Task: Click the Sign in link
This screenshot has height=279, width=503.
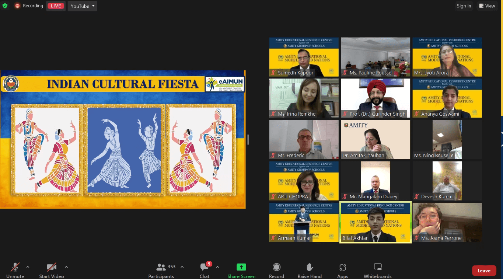Action: 464,6
